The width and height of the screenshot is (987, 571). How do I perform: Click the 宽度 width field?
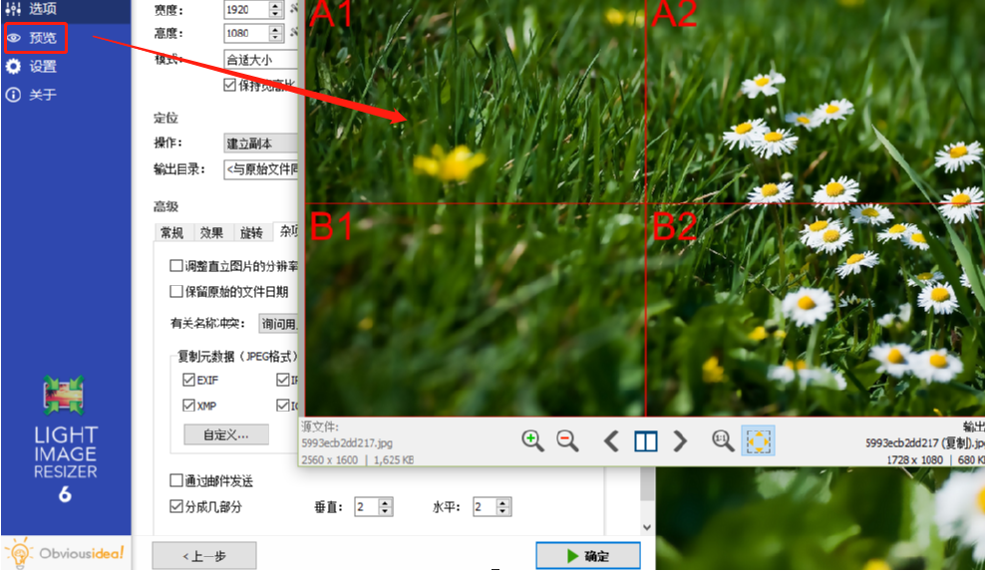(246, 9)
